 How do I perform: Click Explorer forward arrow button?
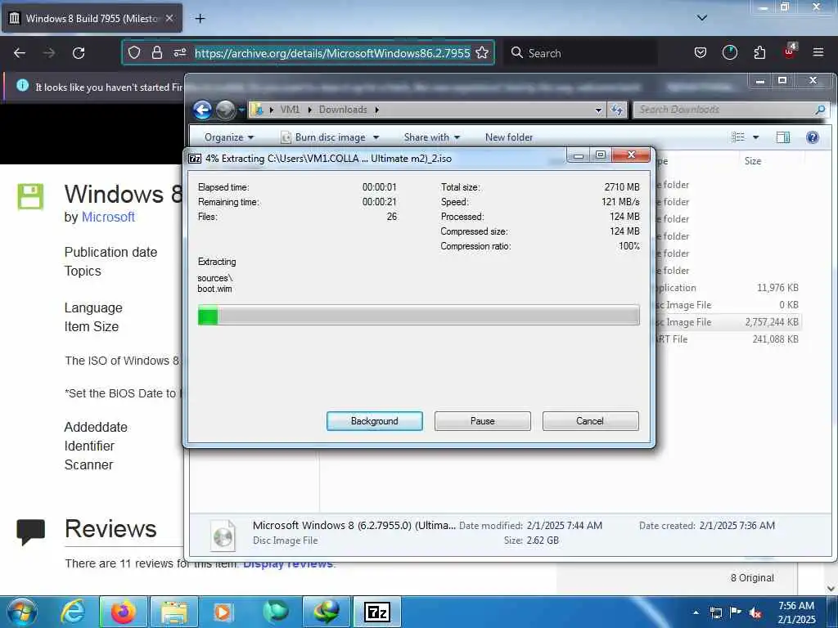[226, 110]
